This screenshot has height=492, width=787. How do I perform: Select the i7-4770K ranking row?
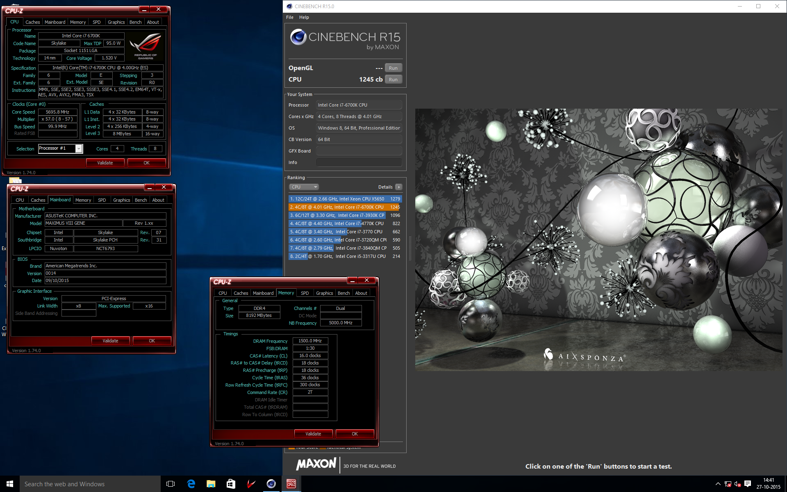pyautogui.click(x=345, y=223)
